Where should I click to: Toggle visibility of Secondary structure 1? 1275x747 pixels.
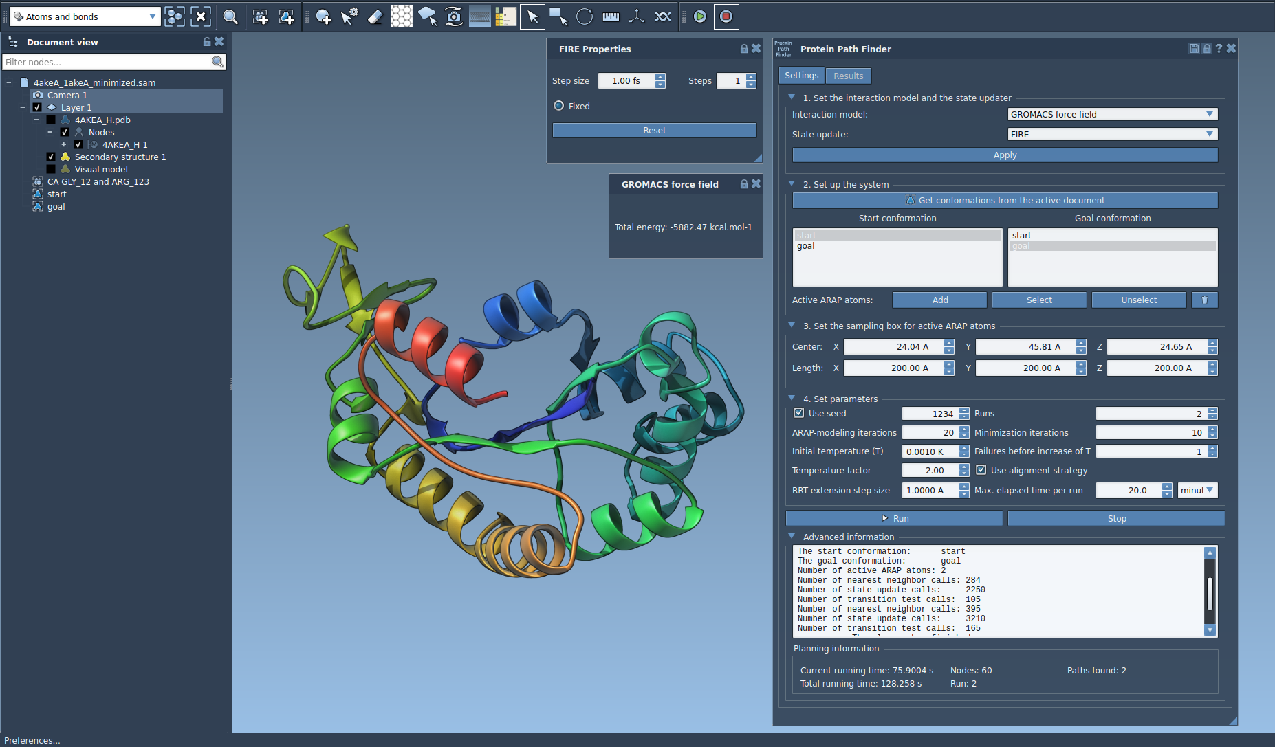(51, 157)
